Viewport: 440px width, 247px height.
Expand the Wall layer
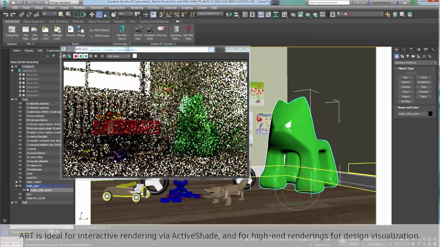pos(12,202)
